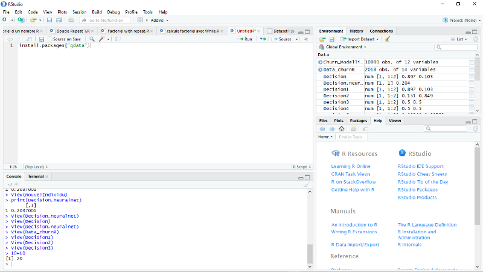Open the Addins dropdown
The image size is (483, 272).
tap(159, 20)
